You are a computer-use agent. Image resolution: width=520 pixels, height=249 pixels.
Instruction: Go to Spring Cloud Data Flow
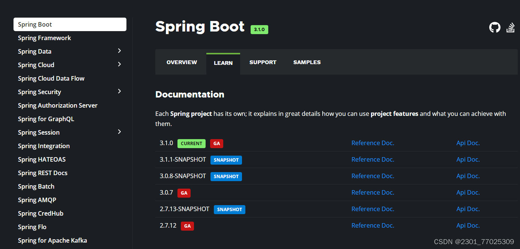[x=51, y=78]
